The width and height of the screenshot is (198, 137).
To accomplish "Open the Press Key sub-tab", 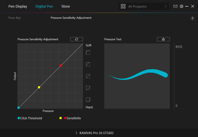I will coord(15,18).
